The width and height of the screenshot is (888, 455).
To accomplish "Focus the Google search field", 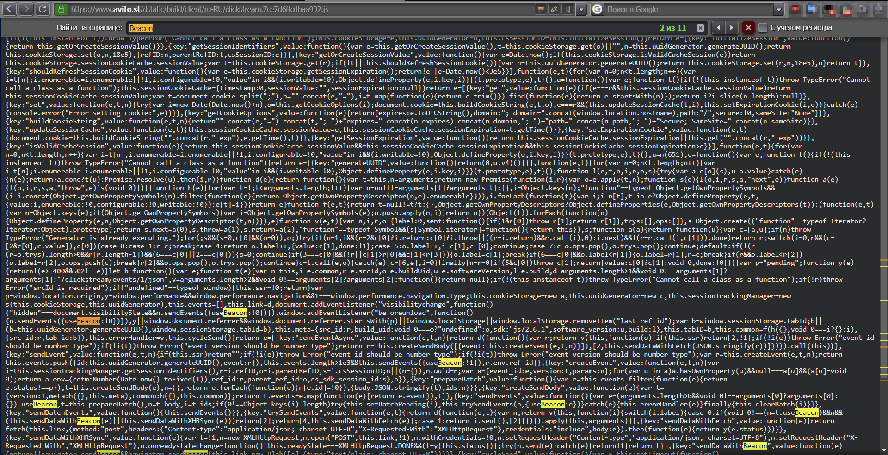I will 689,9.
